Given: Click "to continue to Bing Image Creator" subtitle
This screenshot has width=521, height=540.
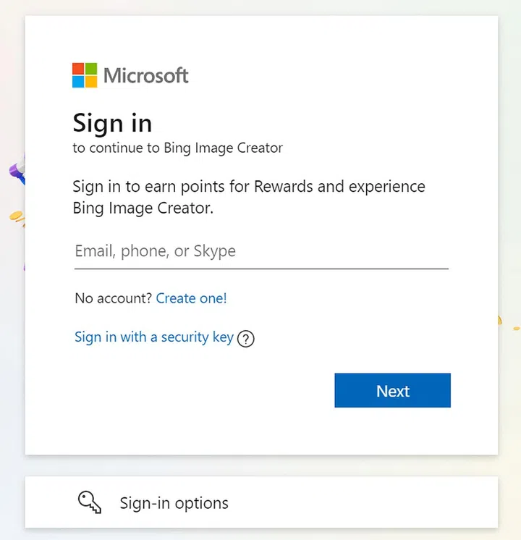Looking at the screenshot, I should point(177,148).
